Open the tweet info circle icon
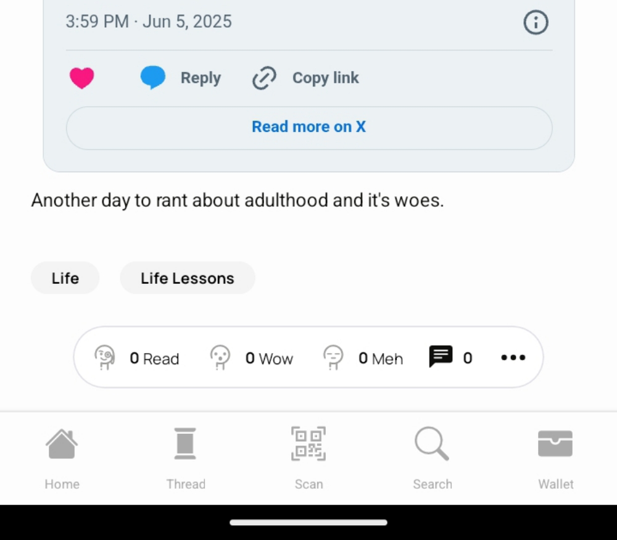 click(x=536, y=22)
